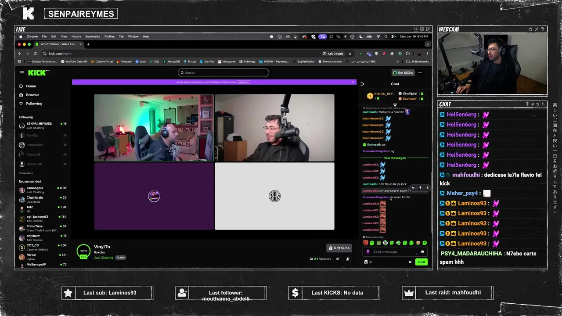
Task: Open the Bookmarks menu
Action: pos(93,36)
